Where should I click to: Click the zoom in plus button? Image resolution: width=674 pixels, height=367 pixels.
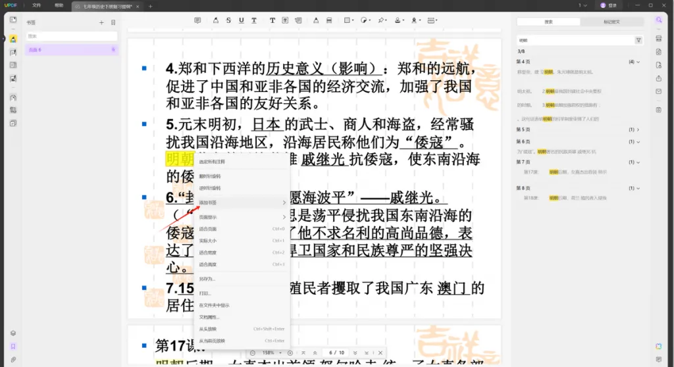[290, 353]
